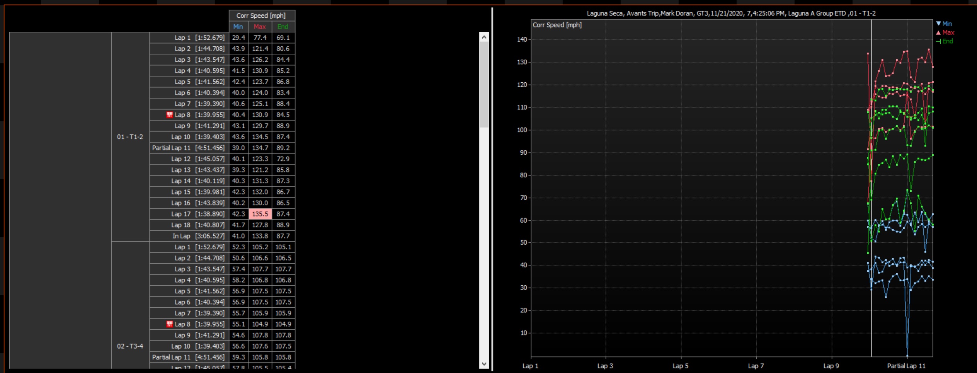The image size is (977, 373).
Task: Select the 01 - T1-2 segment group
Action: coord(130,137)
